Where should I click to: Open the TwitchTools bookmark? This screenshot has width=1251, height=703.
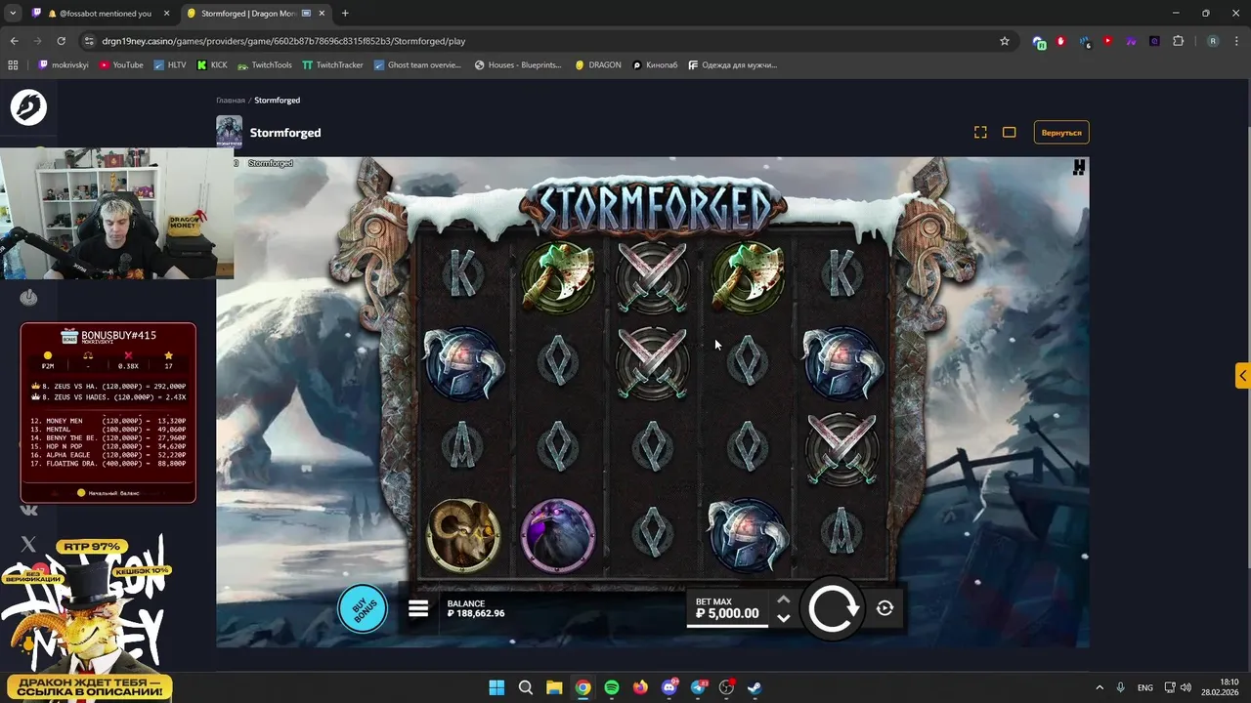point(264,64)
